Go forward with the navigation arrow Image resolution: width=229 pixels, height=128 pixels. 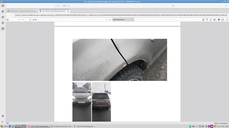tap(11, 15)
